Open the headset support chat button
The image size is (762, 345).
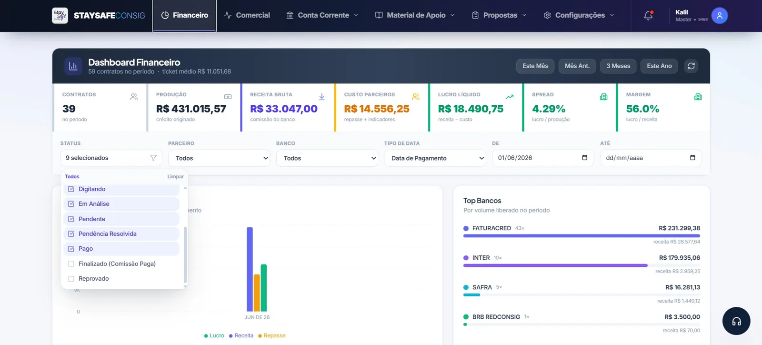(736, 321)
